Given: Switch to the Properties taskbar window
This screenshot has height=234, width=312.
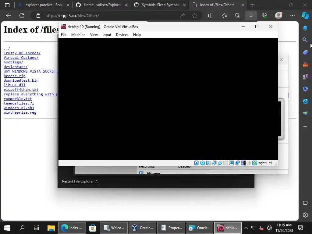Looking at the screenshot, I should pos(171,228).
